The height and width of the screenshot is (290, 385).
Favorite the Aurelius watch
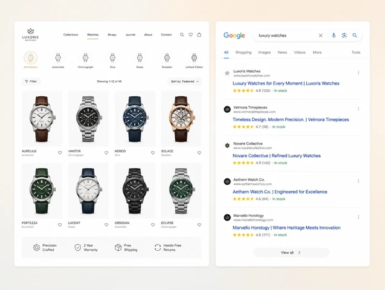click(60, 153)
